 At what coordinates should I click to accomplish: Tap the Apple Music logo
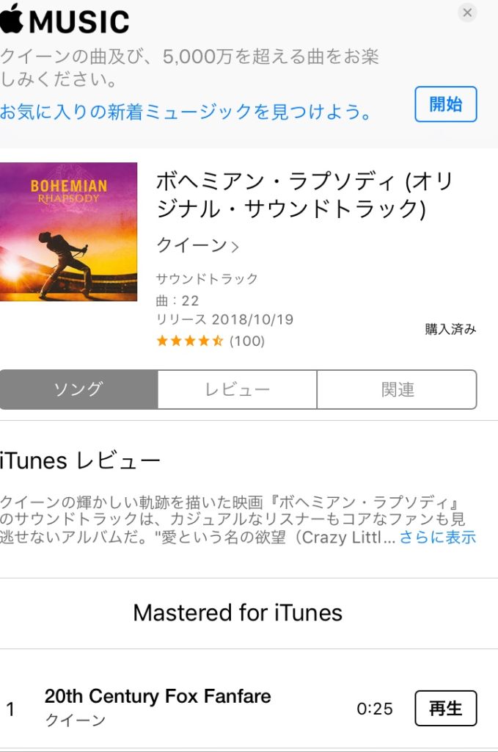pyautogui.click(x=65, y=20)
